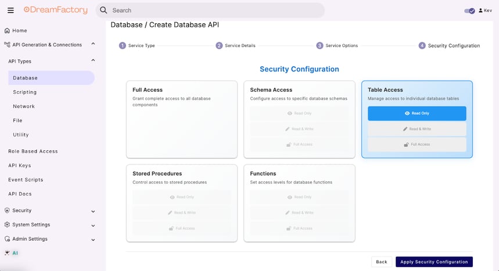Click step 3 circle for Service Options
Screen dimensions: 499x271
(319, 45)
